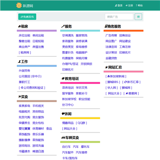Open 学历文凭 education link
The width and height of the screenshot is (160, 160).
(82, 88)
